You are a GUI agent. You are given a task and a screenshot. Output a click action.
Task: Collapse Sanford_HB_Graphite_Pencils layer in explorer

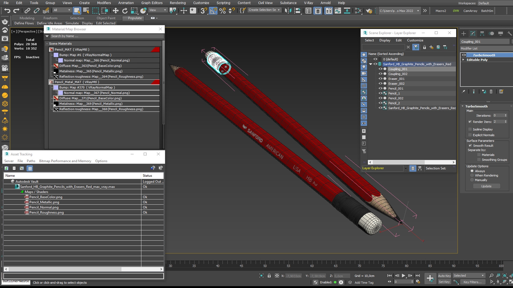(371, 64)
